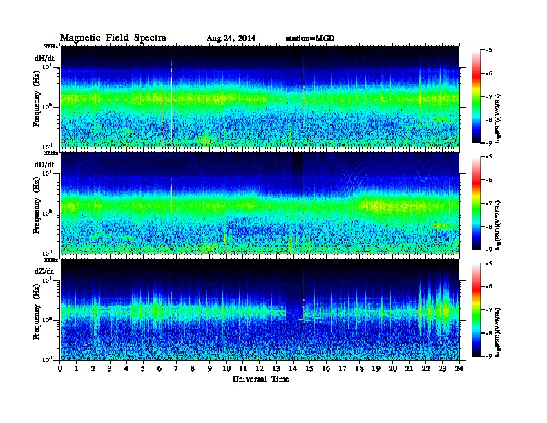547x423 pixels.
Task: Click the dZ/dt panel label
Action: [44, 271]
